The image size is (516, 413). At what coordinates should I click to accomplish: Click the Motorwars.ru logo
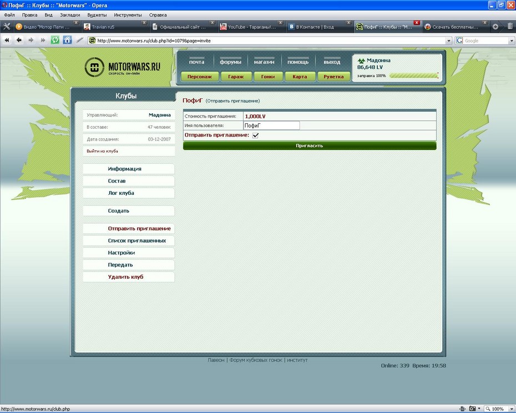pos(123,68)
